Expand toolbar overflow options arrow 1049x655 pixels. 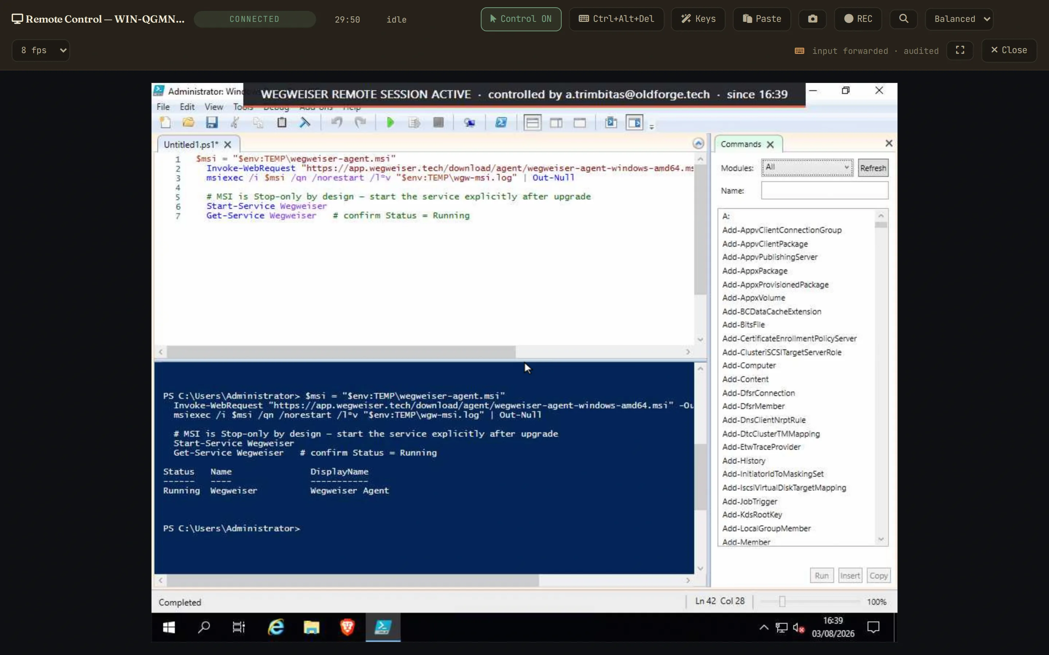[652, 127]
